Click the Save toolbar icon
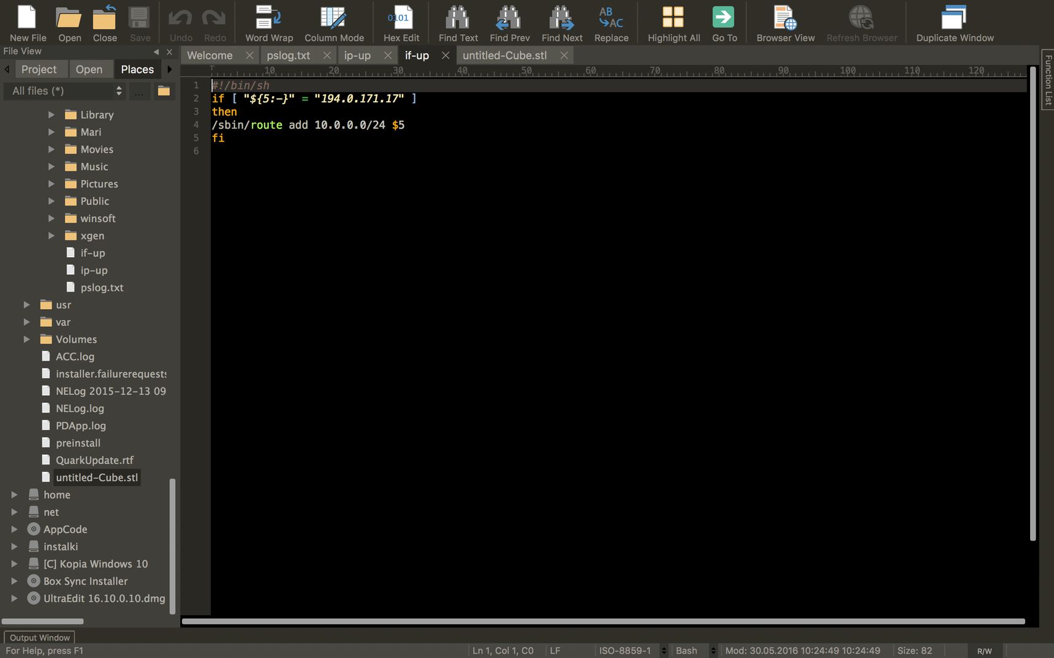 pyautogui.click(x=140, y=23)
